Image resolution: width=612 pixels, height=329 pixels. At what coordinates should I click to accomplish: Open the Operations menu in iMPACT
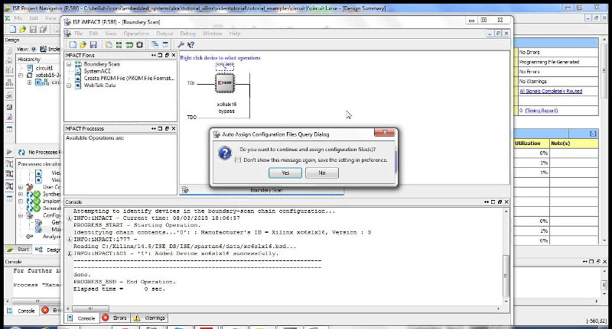136,34
